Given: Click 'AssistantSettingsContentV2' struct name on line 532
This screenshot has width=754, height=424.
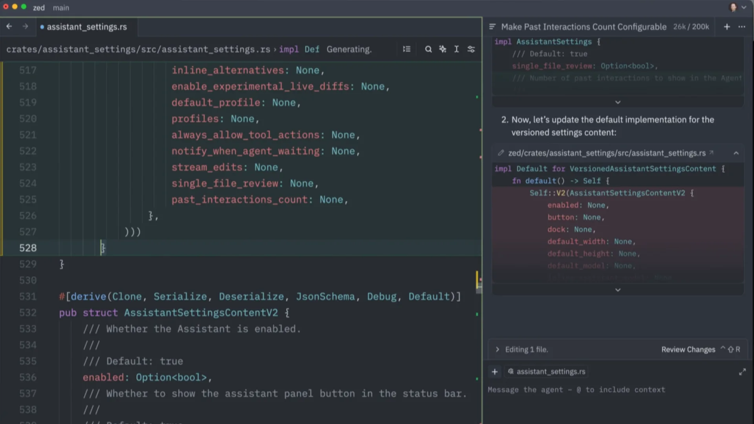Looking at the screenshot, I should point(201,313).
